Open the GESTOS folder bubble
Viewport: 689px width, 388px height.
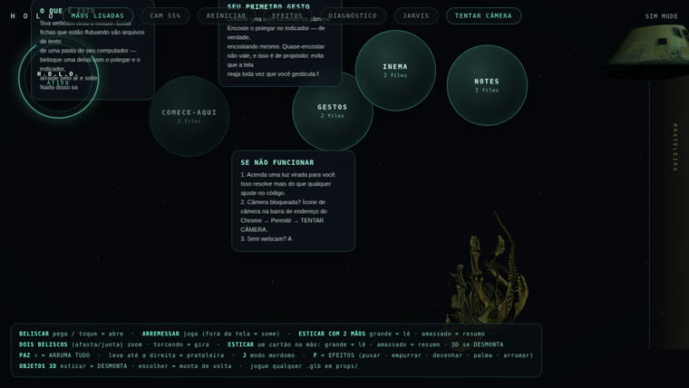coord(333,111)
